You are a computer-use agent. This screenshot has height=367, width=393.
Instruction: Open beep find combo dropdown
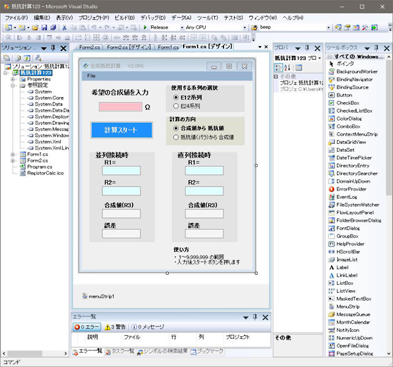pyautogui.click(x=329, y=28)
